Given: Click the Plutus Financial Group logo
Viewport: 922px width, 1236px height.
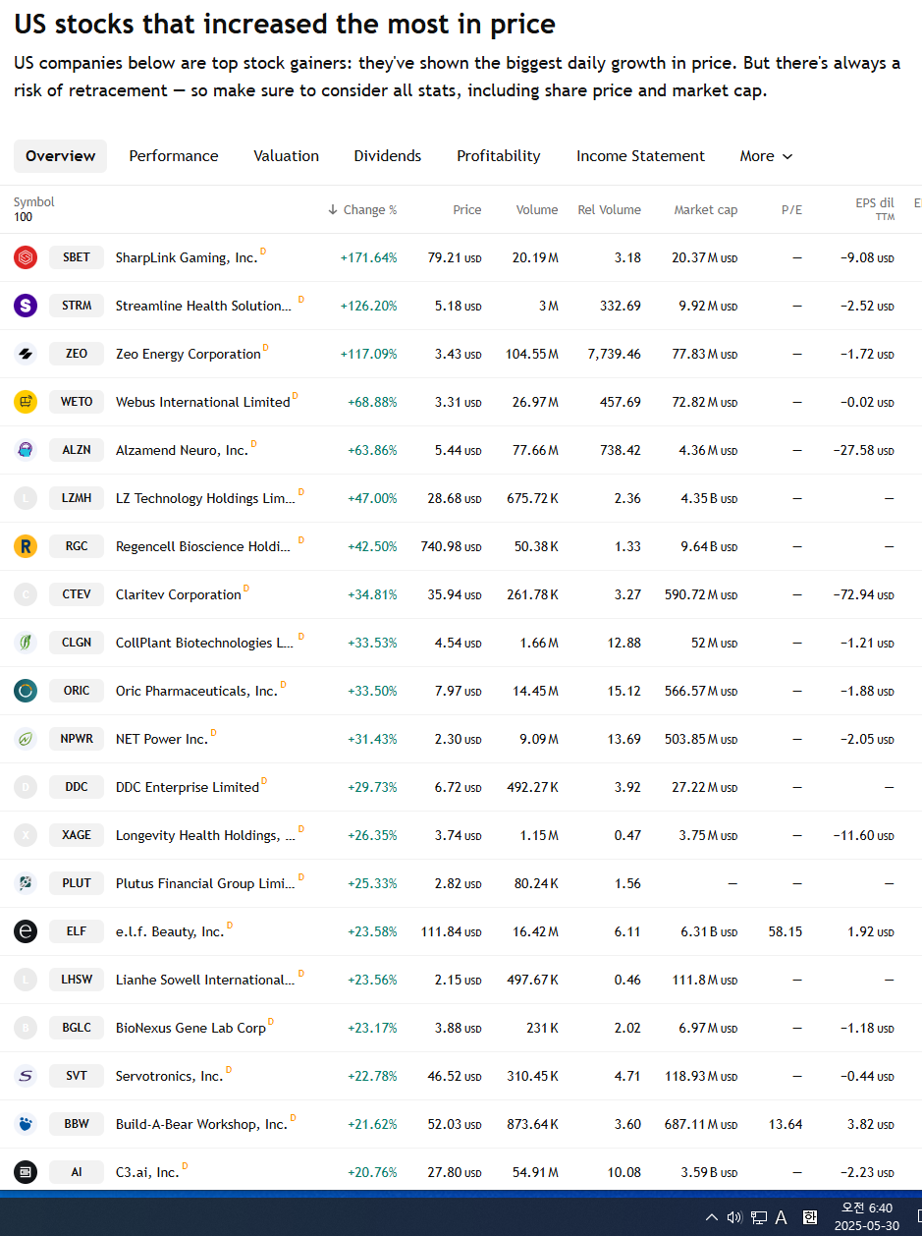Looking at the screenshot, I should [26, 883].
